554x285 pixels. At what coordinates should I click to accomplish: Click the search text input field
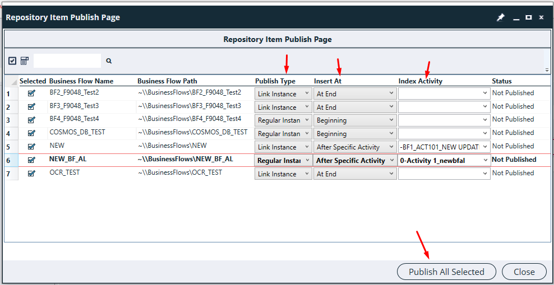67,61
